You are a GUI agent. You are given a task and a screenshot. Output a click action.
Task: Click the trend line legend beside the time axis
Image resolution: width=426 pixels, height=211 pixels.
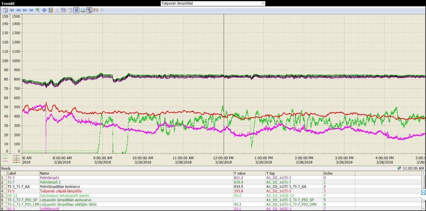(x=11, y=159)
